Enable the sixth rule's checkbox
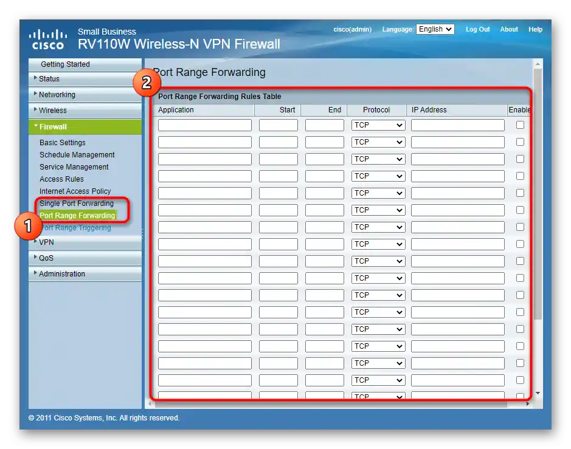The width and height of the screenshot is (571, 449). (520, 210)
